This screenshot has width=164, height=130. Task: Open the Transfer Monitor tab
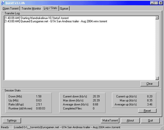pyautogui.click(x=31, y=9)
